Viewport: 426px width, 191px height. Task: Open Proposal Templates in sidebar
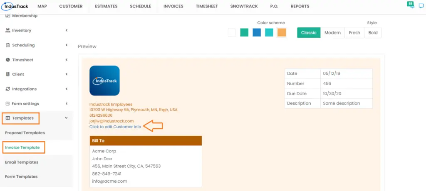25,133
